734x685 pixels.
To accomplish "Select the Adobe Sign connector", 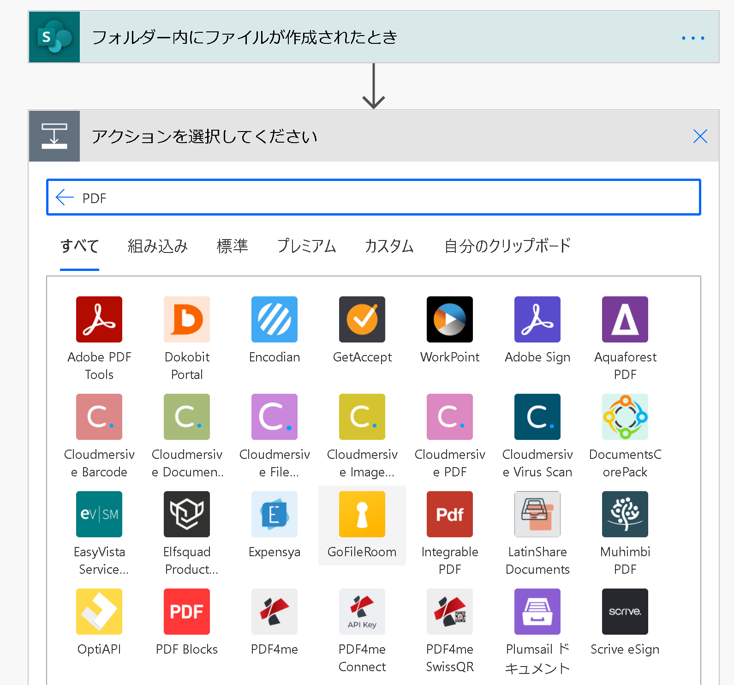I will pos(537,319).
